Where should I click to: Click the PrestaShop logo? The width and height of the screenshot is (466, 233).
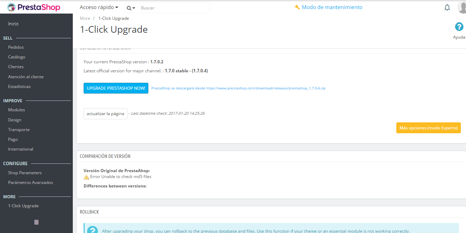[x=33, y=7]
